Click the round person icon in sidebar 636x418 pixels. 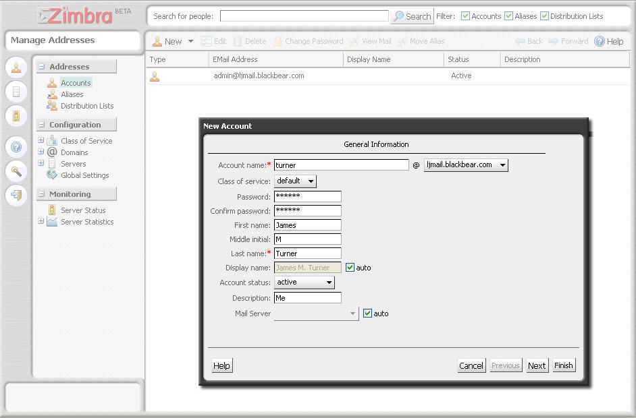(17, 67)
